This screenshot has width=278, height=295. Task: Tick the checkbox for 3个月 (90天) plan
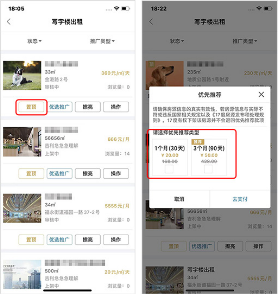tap(208, 169)
